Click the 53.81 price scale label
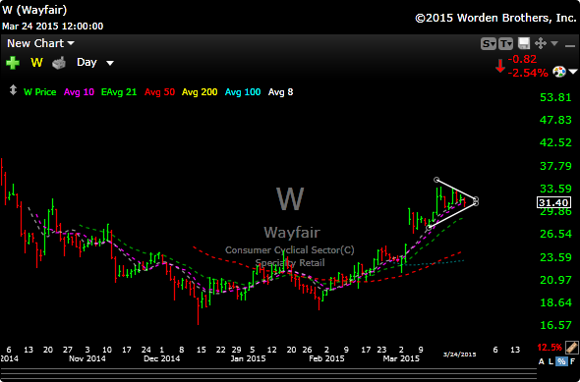Viewport: 580px width, 382px height. [x=555, y=97]
